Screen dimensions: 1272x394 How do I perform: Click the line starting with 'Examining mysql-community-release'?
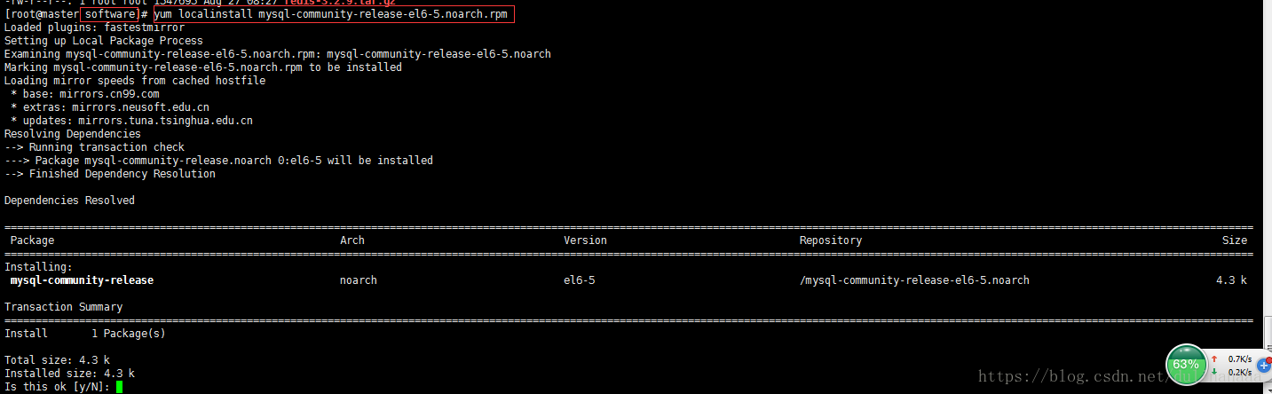[x=278, y=54]
